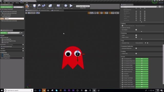Click the Compile toolbar button
The width and height of the screenshot is (164, 92).
[27, 6]
